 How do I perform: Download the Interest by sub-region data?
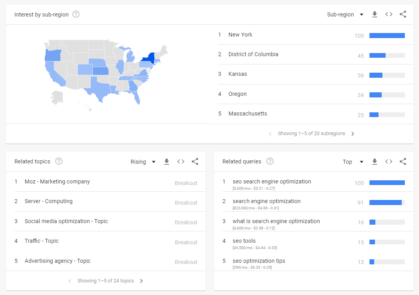(375, 14)
